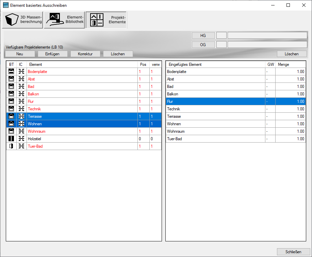Click the IC icon of Flur row
312x257 pixels.
coord(21,101)
